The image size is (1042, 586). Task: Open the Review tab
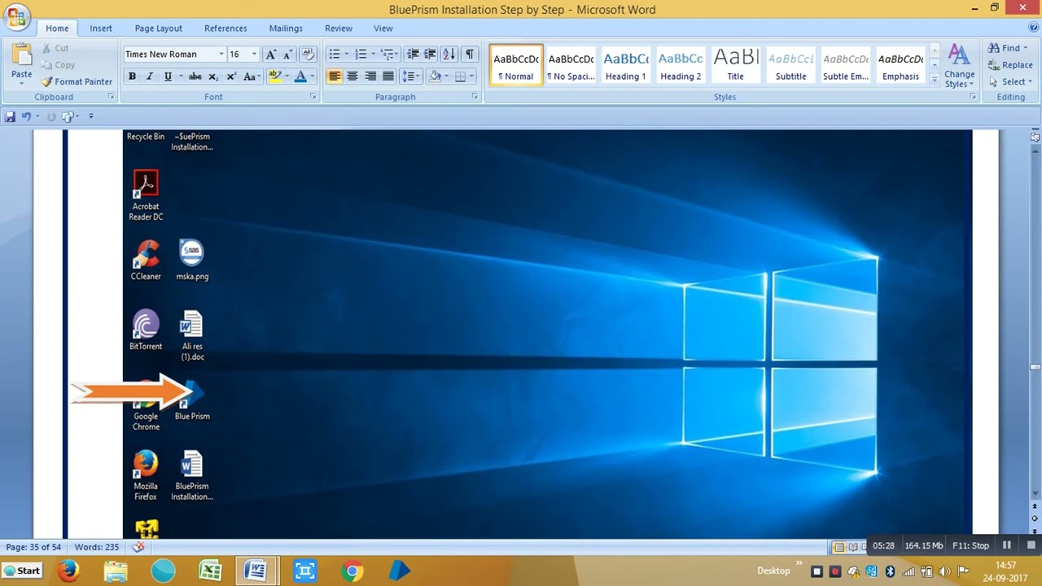coord(339,28)
